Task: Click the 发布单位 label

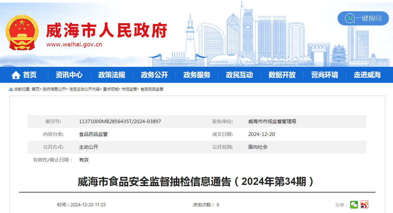Action: tap(223, 122)
